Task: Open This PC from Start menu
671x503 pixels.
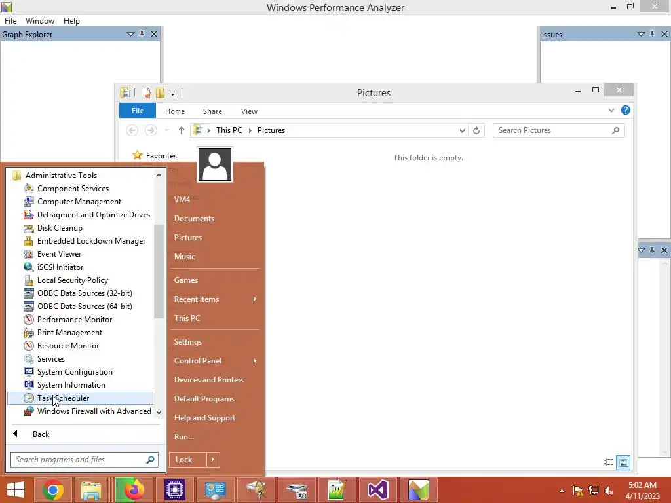Action: [x=187, y=318]
